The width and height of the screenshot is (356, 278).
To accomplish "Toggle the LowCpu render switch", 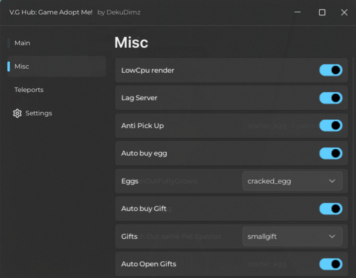I will 331,70.
